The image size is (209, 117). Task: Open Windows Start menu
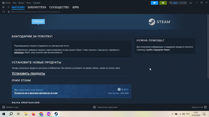[x=4, y=114]
